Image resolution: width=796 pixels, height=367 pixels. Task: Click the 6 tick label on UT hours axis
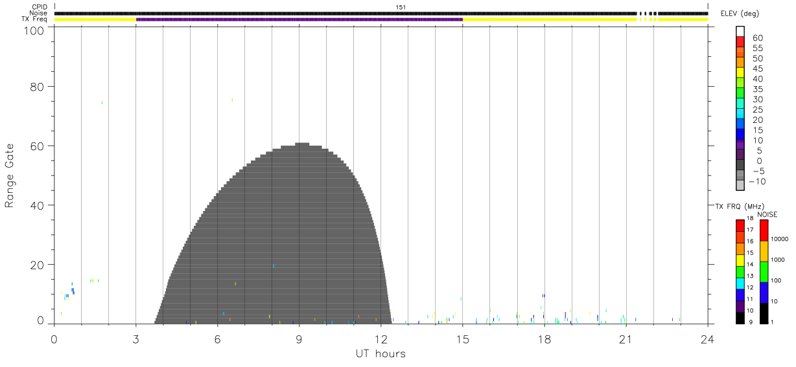pyautogui.click(x=218, y=339)
